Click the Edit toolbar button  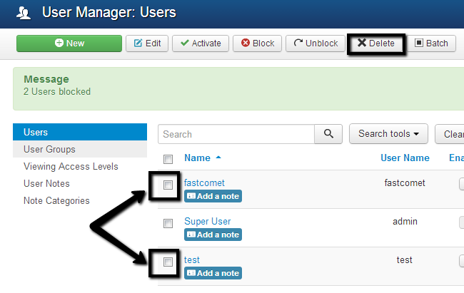pos(146,43)
